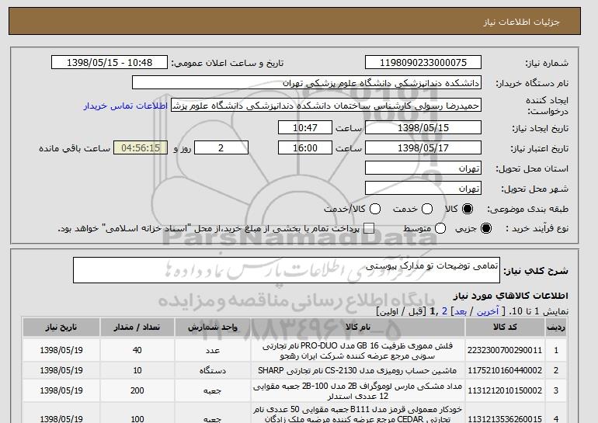The height and width of the screenshot is (423, 598).
Task: Click the validity date field 1398/05/17
Action: click(423, 148)
